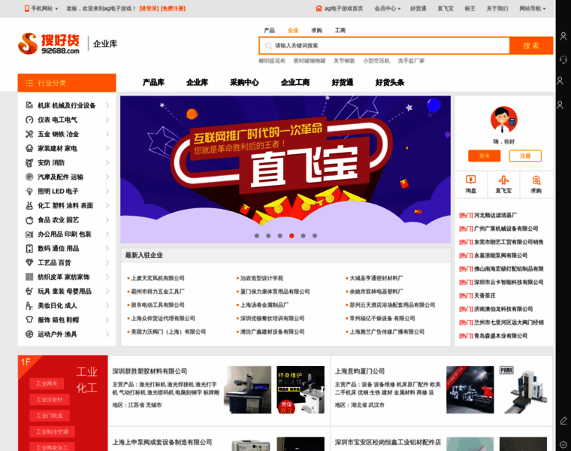
Task: Expand the 仪表 电工电气 category arrow
Action: [107, 120]
